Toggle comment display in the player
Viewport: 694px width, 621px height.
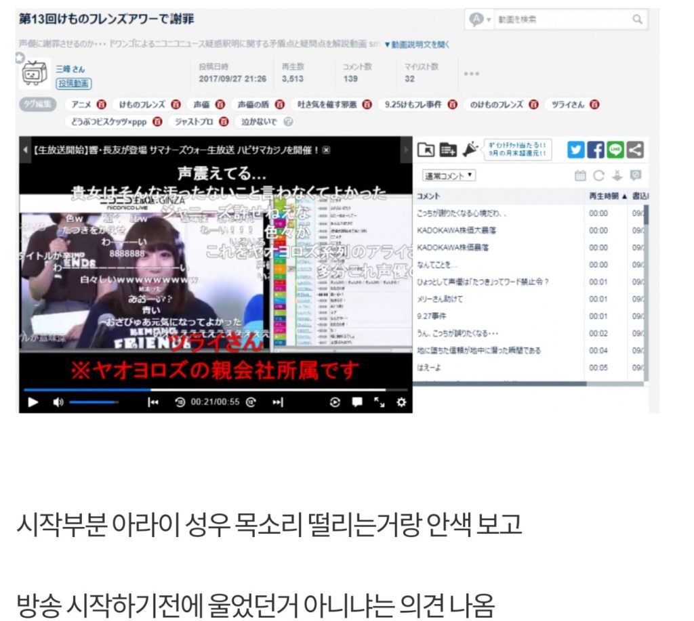357,402
